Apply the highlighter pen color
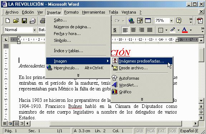 [x=173, y=30]
